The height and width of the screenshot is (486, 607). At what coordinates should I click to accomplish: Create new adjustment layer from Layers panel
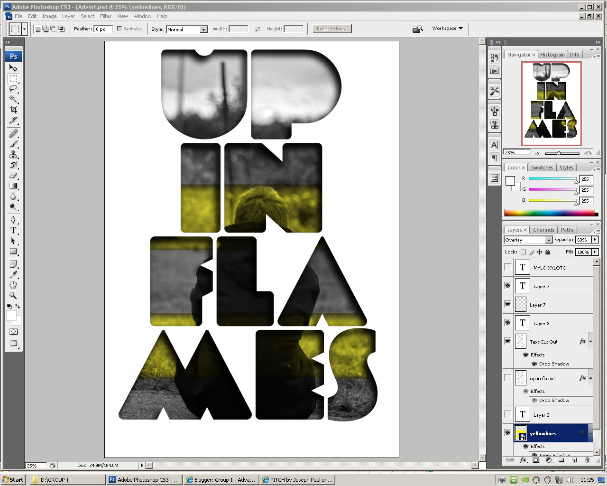click(x=549, y=460)
